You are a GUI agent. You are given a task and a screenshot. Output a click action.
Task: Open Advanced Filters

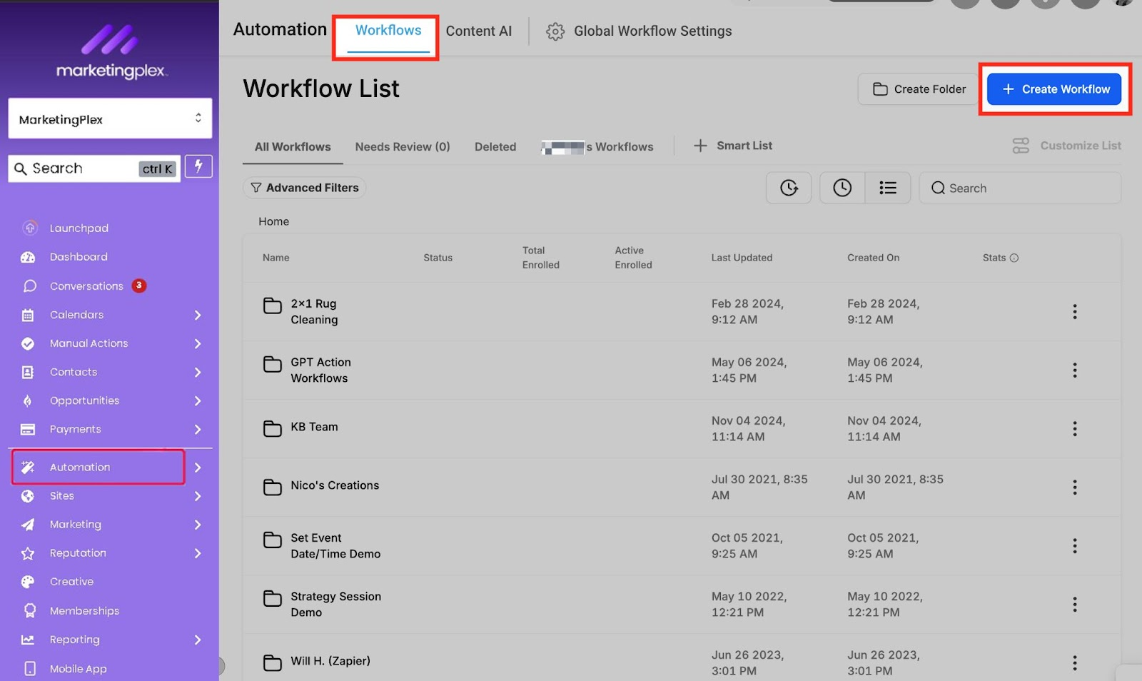[305, 188]
